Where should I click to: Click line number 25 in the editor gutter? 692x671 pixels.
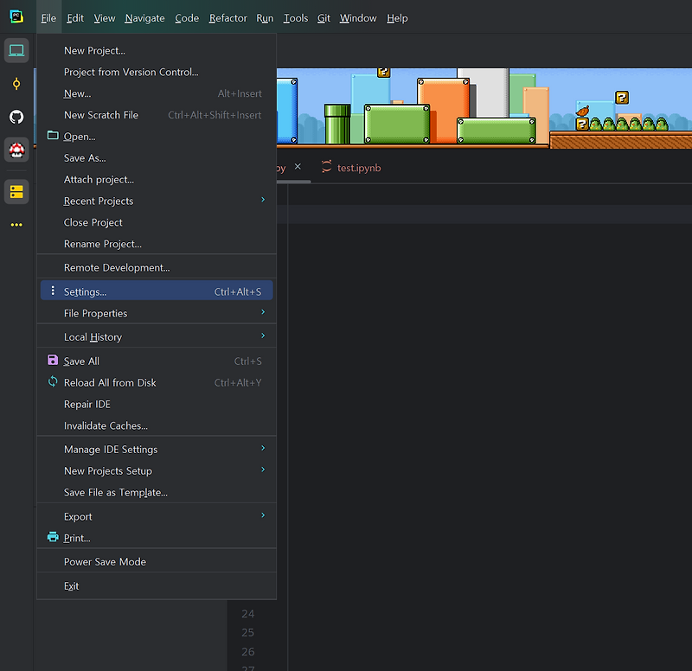coord(247,632)
